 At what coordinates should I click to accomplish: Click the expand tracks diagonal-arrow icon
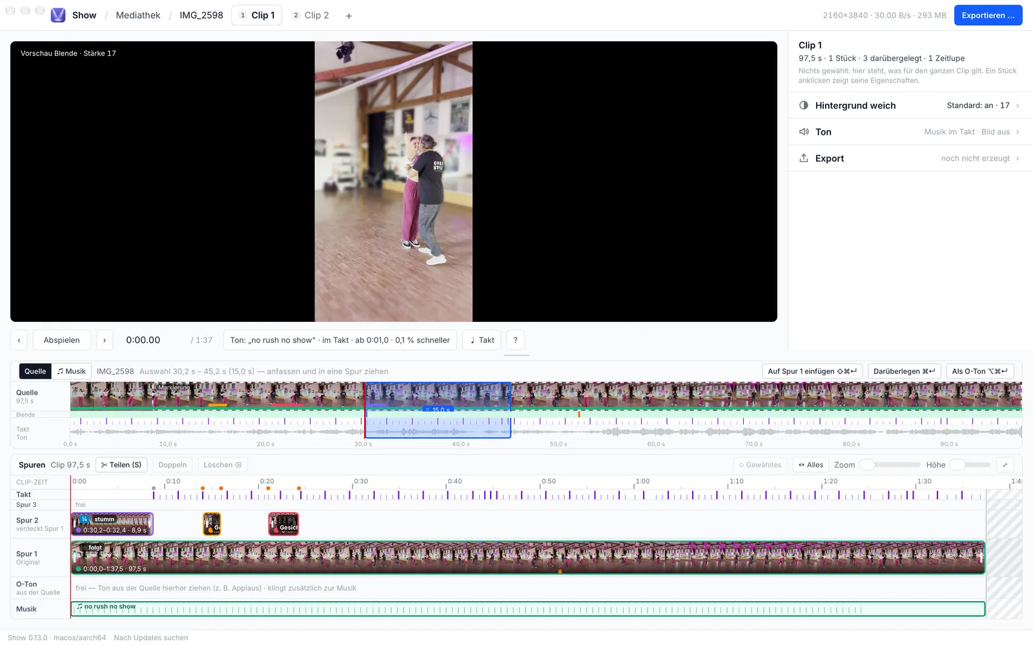(1005, 464)
